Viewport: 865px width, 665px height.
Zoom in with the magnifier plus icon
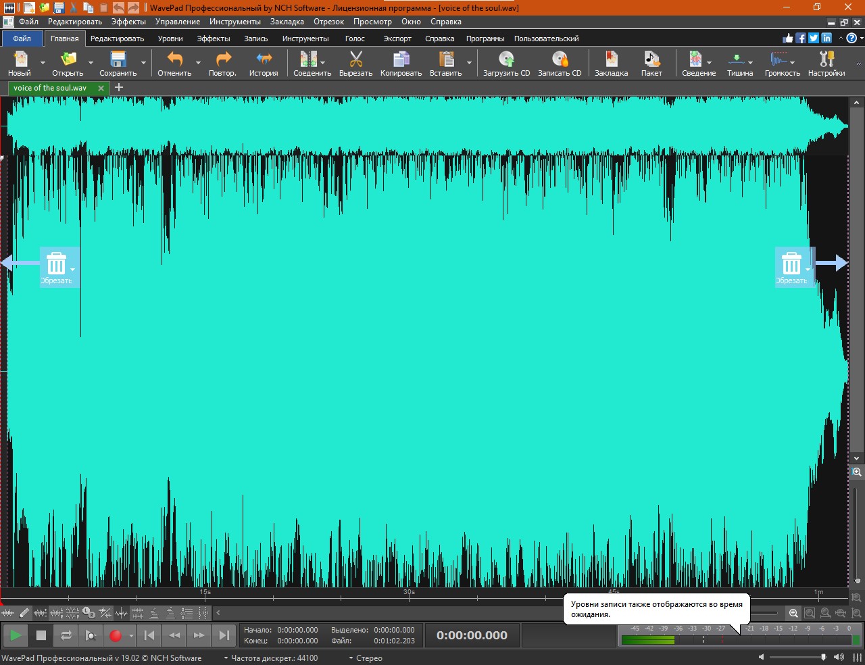(x=793, y=613)
